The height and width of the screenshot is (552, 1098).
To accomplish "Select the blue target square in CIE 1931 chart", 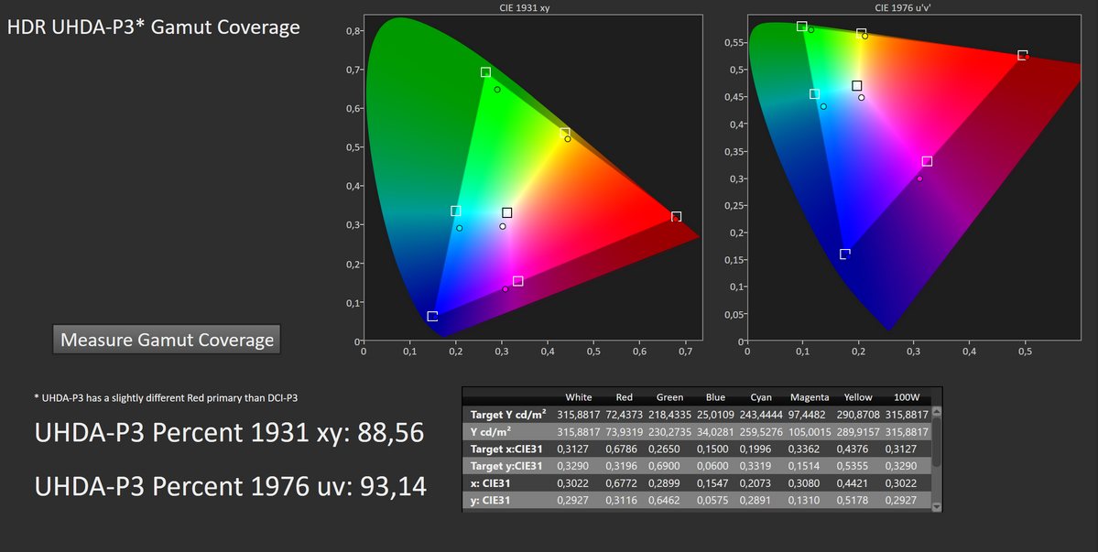I will point(432,317).
